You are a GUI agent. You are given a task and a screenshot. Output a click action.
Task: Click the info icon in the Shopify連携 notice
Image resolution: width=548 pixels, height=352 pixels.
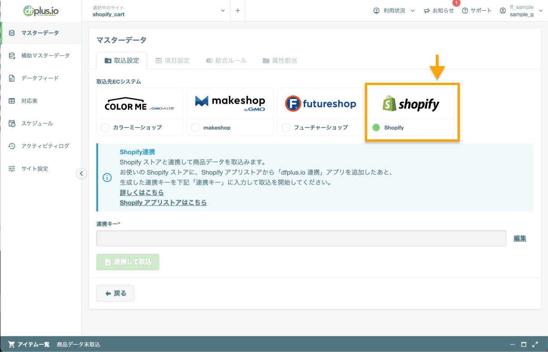[107, 177]
